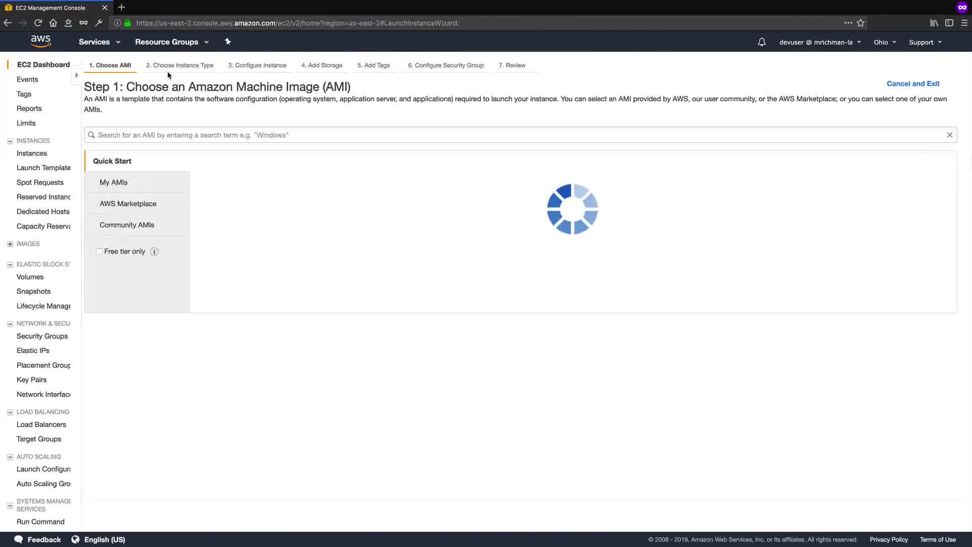This screenshot has width=972, height=547.
Task: Click the pushpin shortcut icon in navbar
Action: [228, 42]
